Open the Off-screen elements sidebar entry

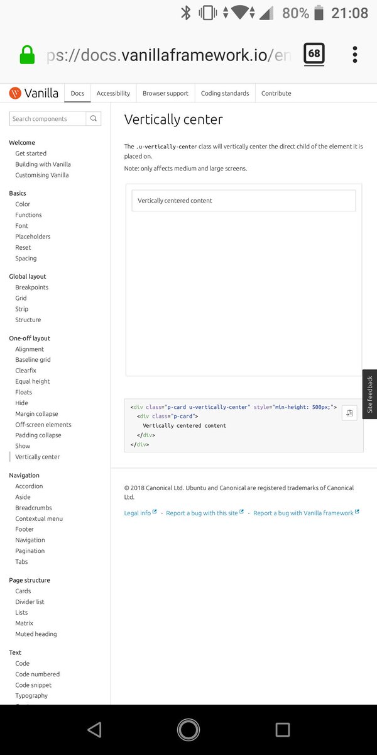(43, 425)
